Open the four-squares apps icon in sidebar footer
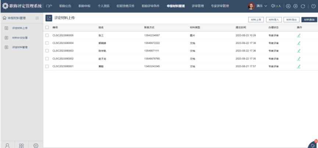This screenshot has width=318, height=148. 21,145
